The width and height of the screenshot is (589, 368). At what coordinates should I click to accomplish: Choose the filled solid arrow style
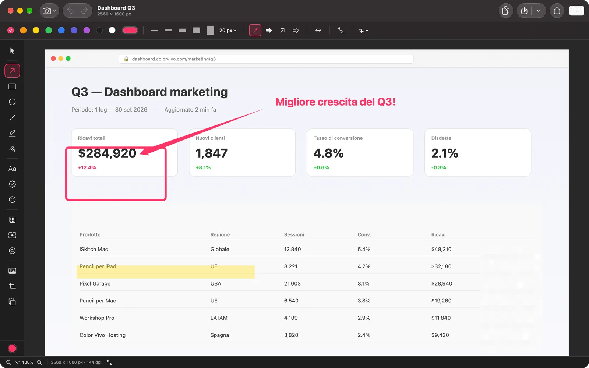[x=269, y=31]
